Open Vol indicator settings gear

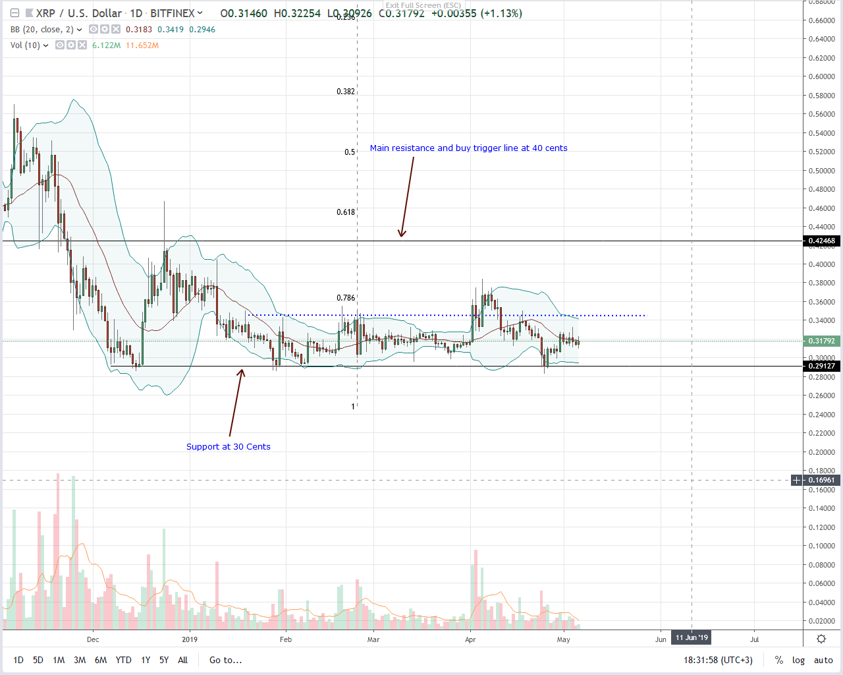[71, 45]
